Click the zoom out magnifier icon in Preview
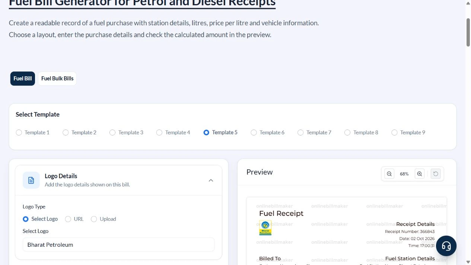This screenshot has height=265, width=471. (389, 174)
